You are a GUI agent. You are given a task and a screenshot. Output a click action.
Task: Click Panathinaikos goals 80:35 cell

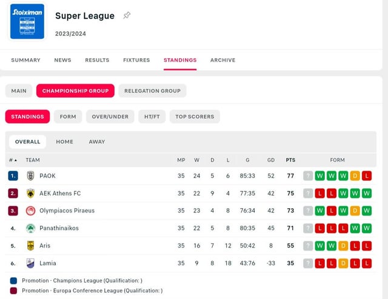tap(247, 228)
